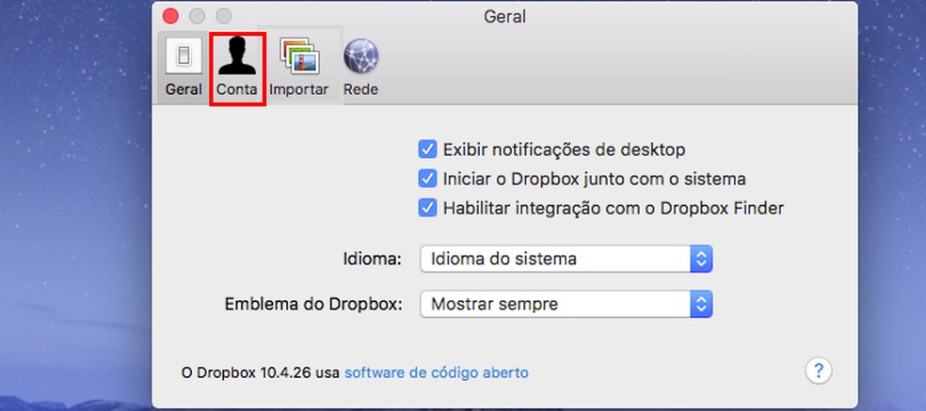Screen dimensions: 926x411
Task: Click the arrows on the Mostrar sempre selector
Action: click(701, 304)
